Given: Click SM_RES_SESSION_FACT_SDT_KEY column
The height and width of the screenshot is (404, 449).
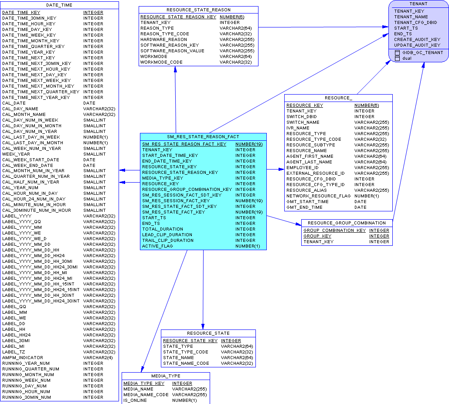Looking at the screenshot, I should coord(182,195).
